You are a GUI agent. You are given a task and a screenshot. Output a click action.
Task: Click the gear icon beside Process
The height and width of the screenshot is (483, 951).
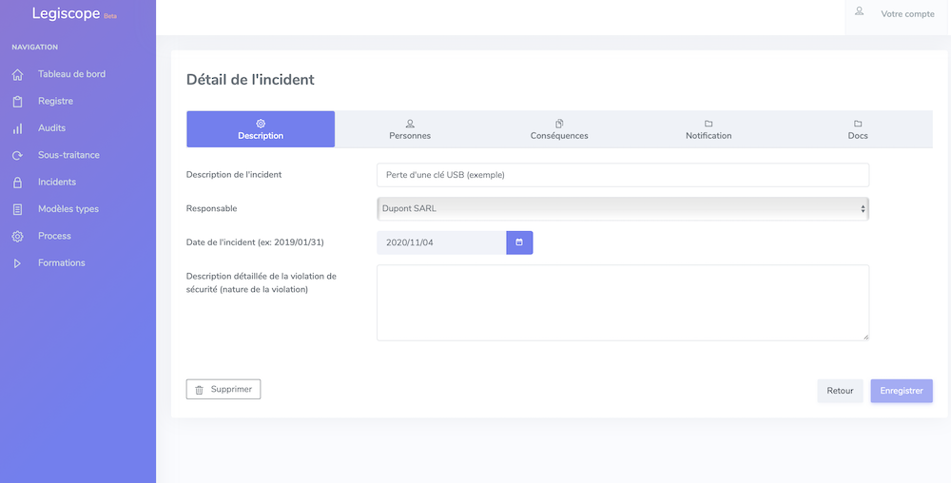pyautogui.click(x=17, y=237)
